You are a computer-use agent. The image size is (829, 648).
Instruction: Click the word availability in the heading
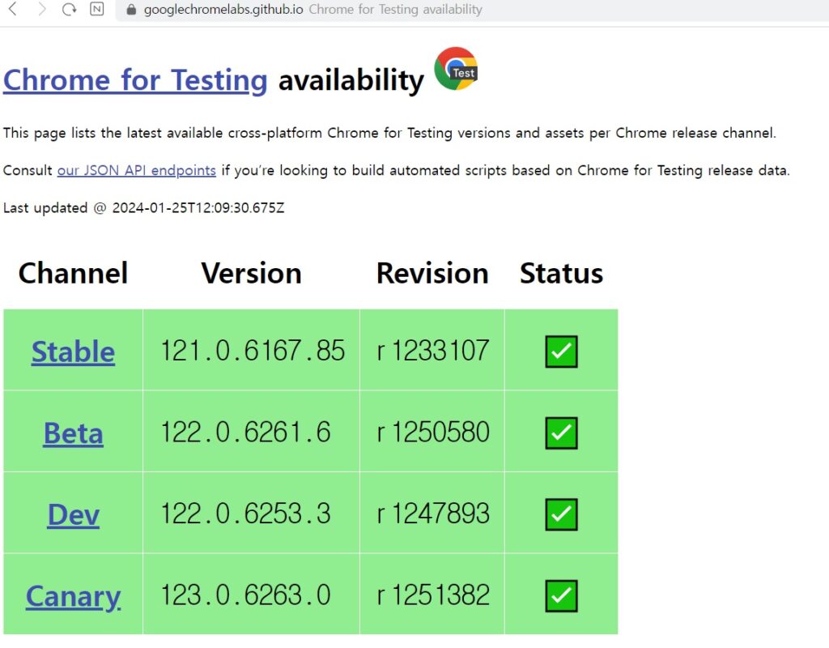pos(351,80)
